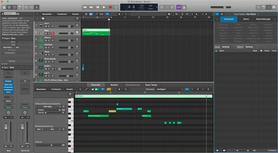Open the Loop Browser icon

click(269, 7)
